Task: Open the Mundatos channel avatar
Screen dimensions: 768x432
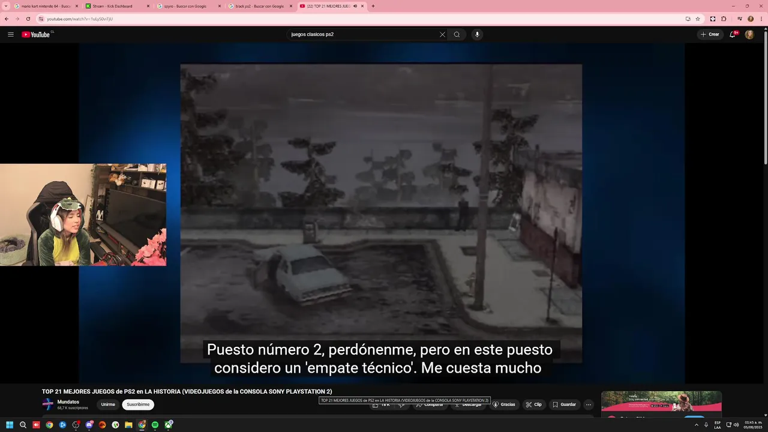Action: 48,404
